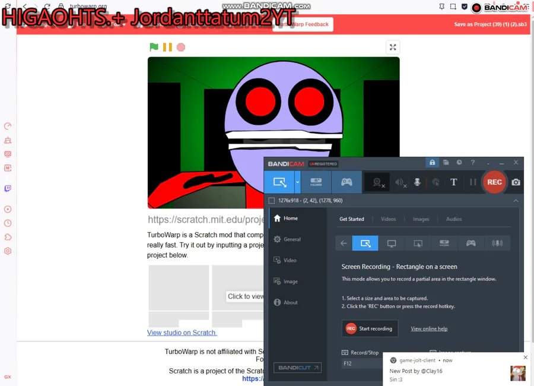Click the green flag to start project
534x386 pixels.
point(154,47)
